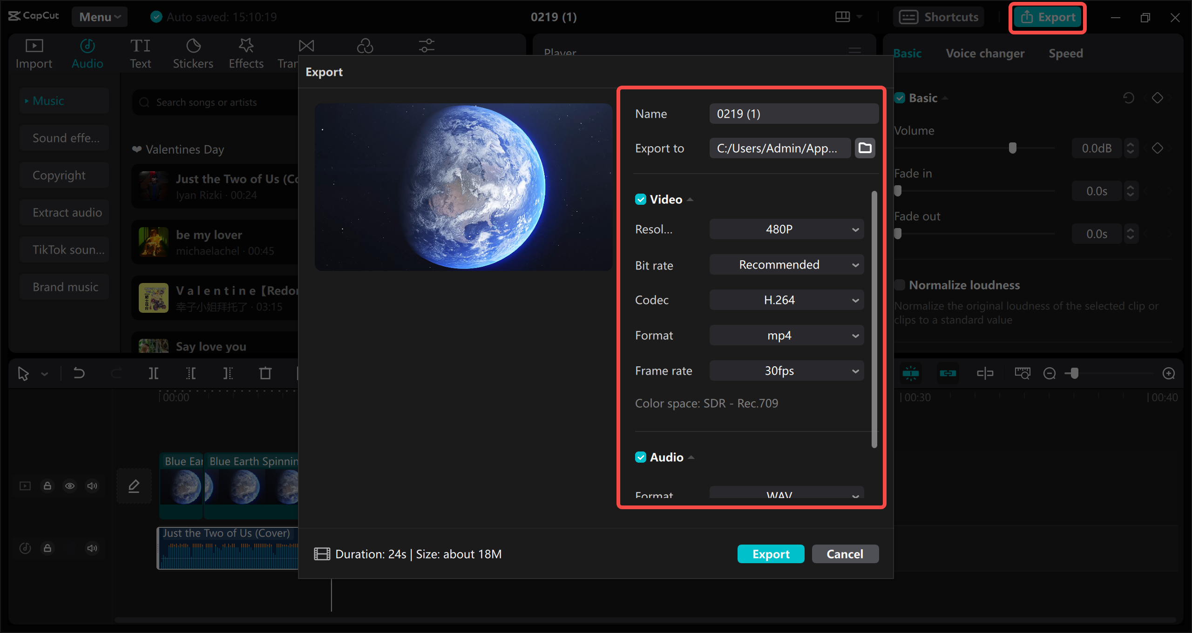This screenshot has height=633, width=1192.
Task: Select the Stickers panel icon
Action: point(193,52)
